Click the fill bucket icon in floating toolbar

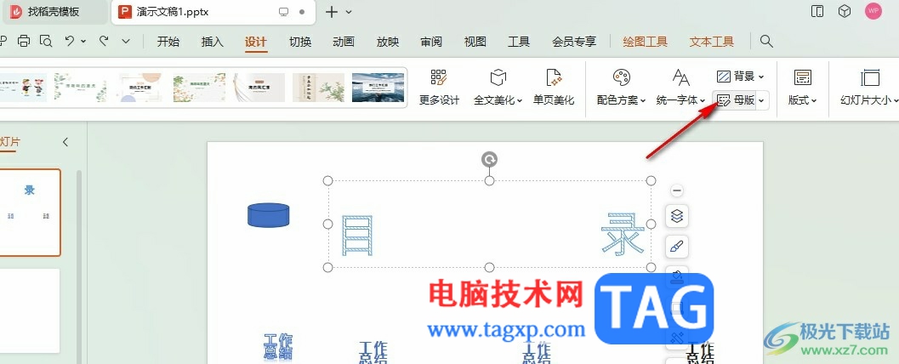tap(676, 276)
